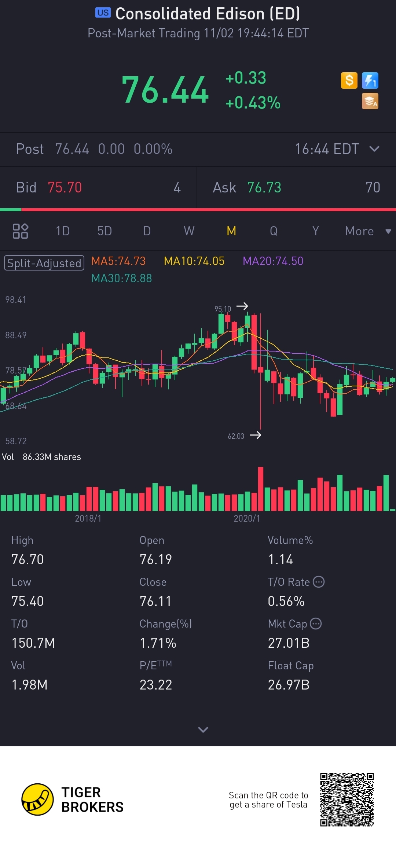Tap the Change(%) value 1.71%

point(158,643)
